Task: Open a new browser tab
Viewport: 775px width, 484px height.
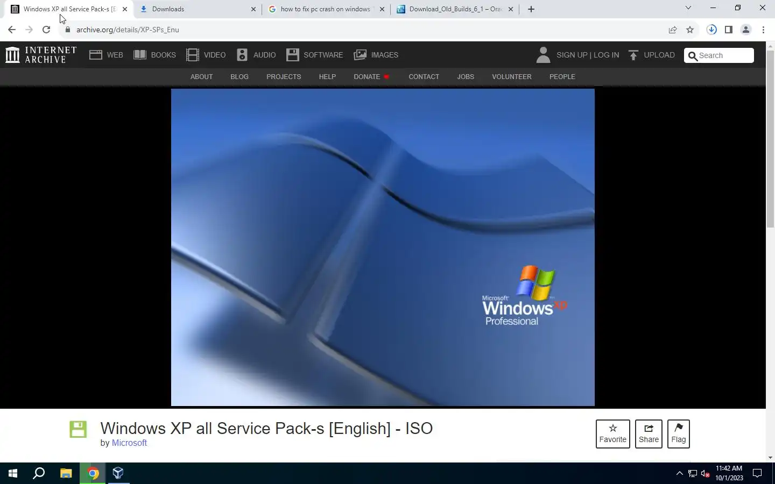Action: coord(531,9)
